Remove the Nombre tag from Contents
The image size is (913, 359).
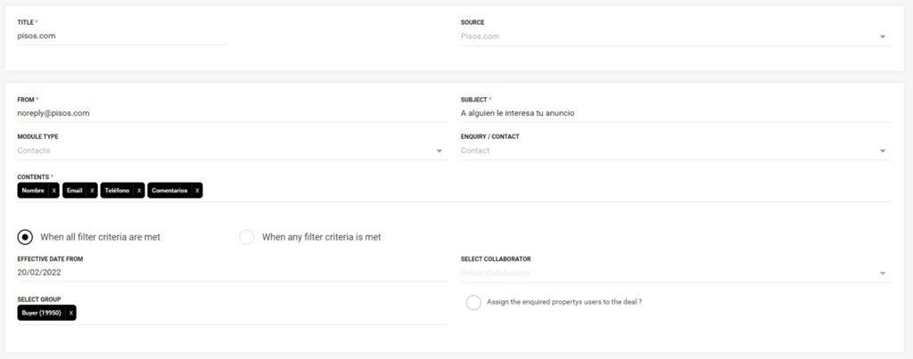coord(53,191)
